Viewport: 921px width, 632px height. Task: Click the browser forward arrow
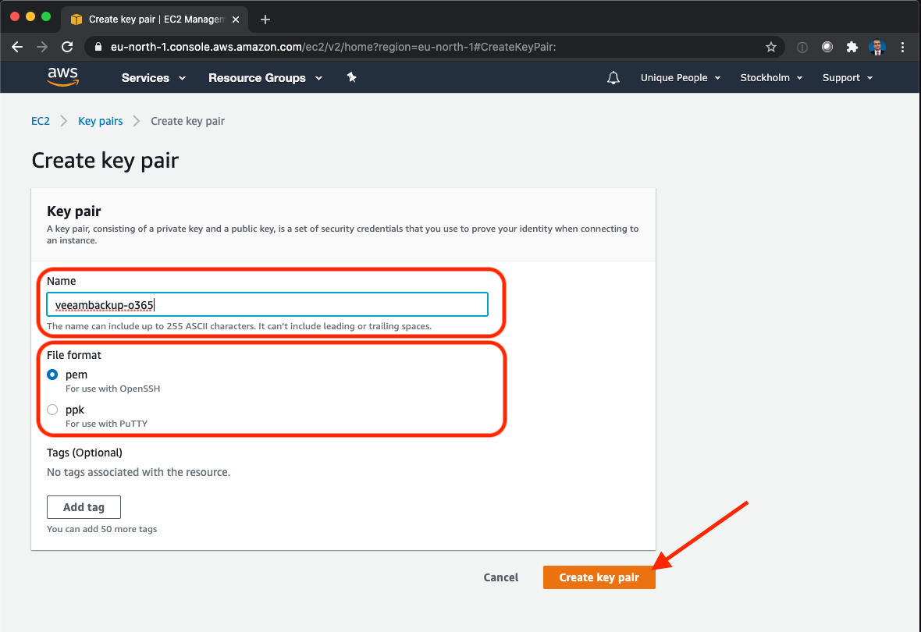(42, 47)
